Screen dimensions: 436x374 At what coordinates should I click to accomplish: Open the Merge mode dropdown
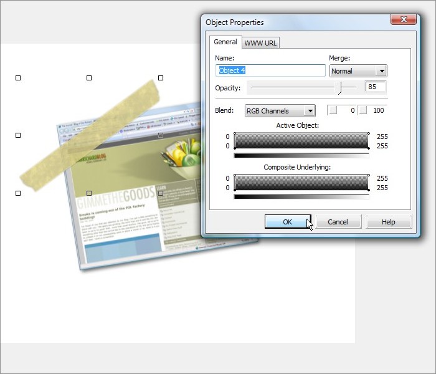coord(358,71)
